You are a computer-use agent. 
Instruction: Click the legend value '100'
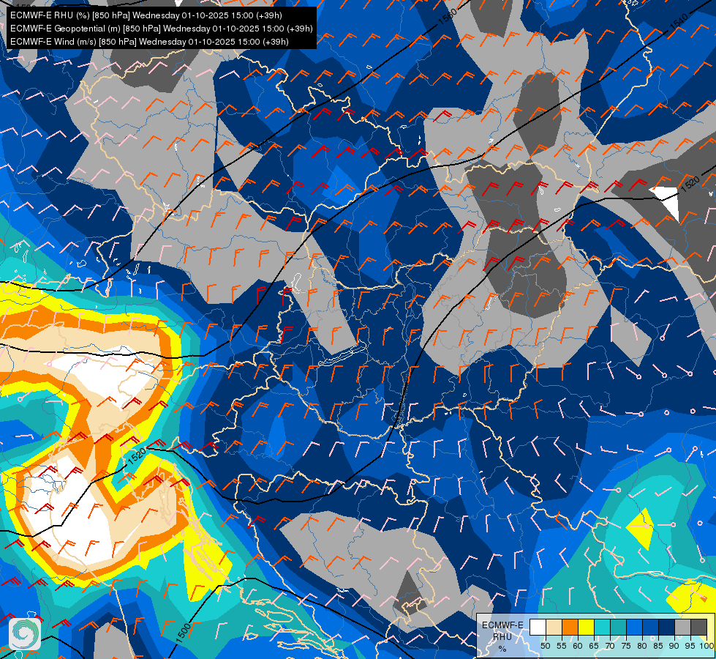point(707,646)
